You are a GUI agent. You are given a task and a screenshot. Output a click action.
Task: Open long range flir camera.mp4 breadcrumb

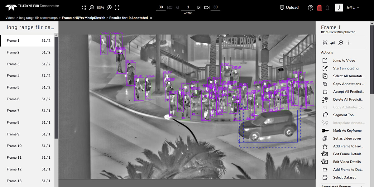pyautogui.click(x=39, y=18)
